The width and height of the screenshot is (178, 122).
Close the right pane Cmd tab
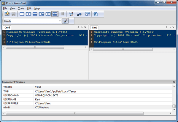point(173,27)
